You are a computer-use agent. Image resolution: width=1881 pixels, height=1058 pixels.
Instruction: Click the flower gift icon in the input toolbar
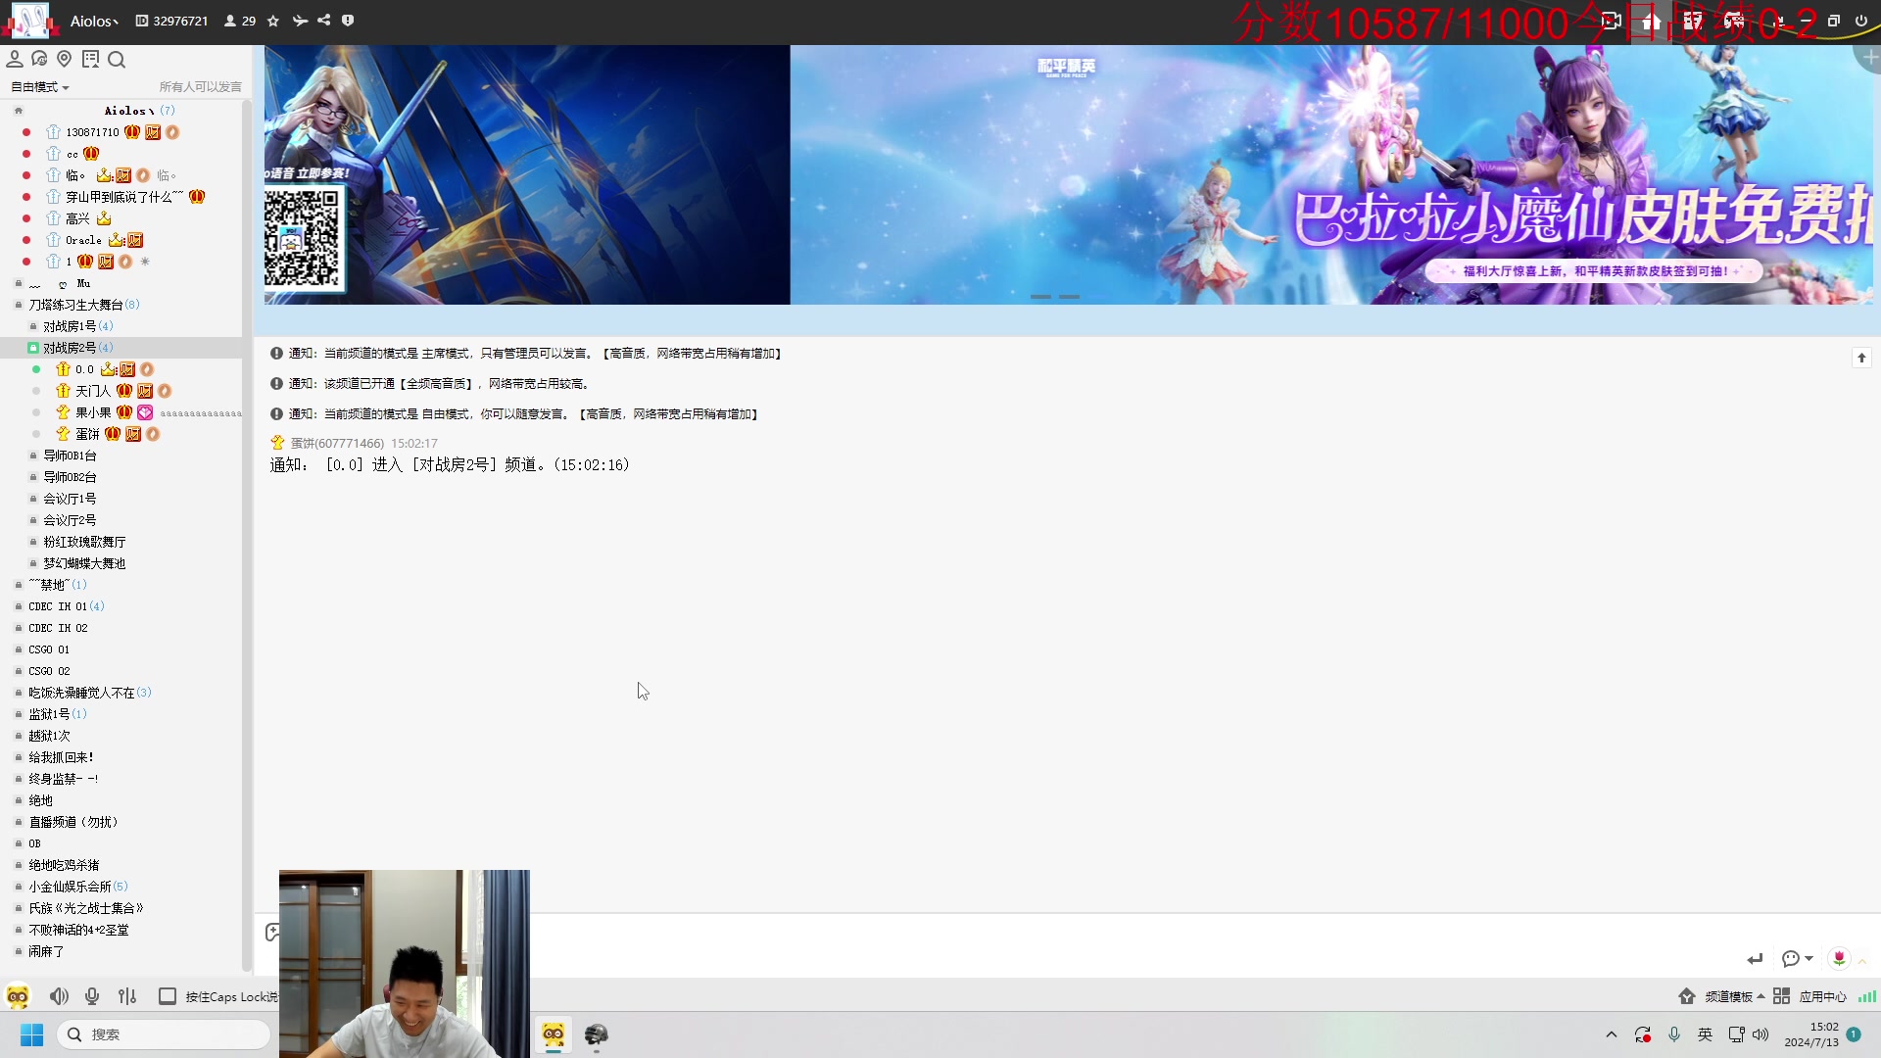coord(1840,959)
